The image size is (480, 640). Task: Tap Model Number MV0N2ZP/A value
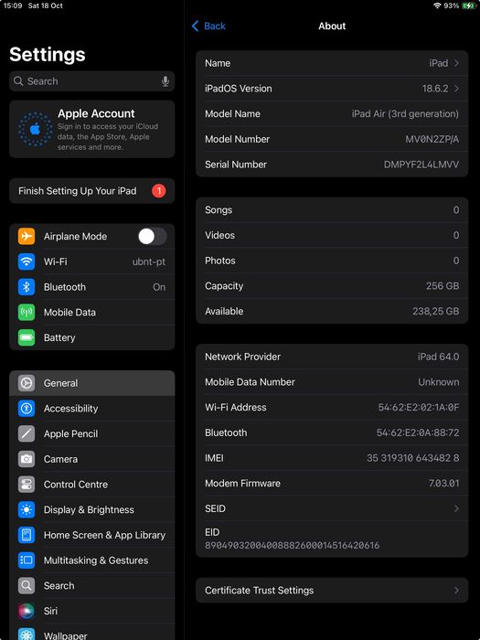[432, 139]
